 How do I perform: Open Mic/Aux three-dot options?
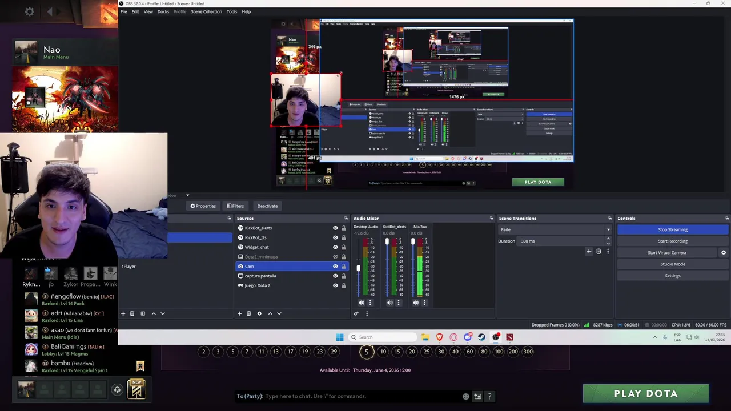(x=424, y=303)
